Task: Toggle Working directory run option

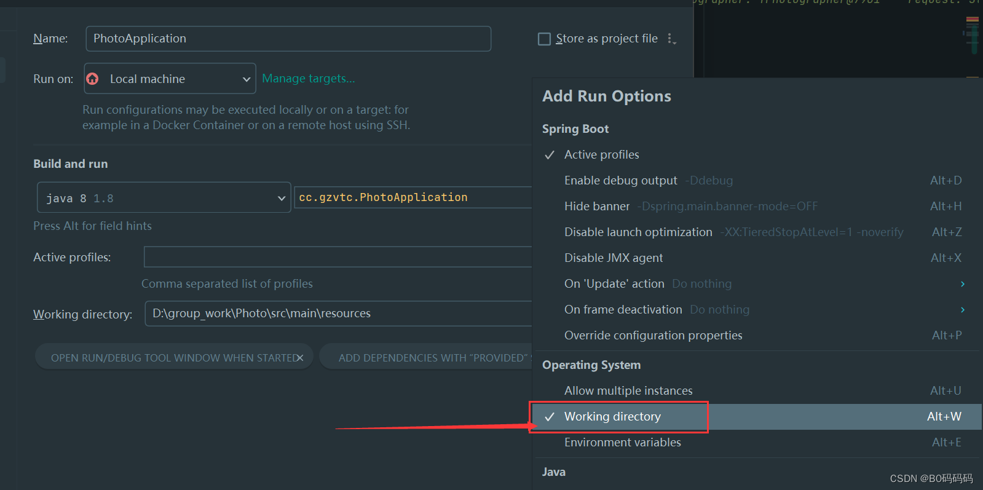Action: [x=757, y=417]
